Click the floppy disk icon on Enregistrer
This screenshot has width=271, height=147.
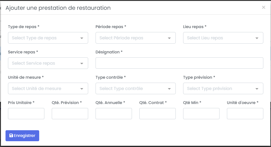pos(11,136)
